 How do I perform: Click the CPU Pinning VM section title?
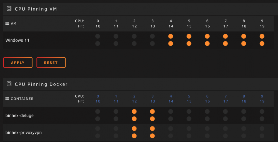36,9
